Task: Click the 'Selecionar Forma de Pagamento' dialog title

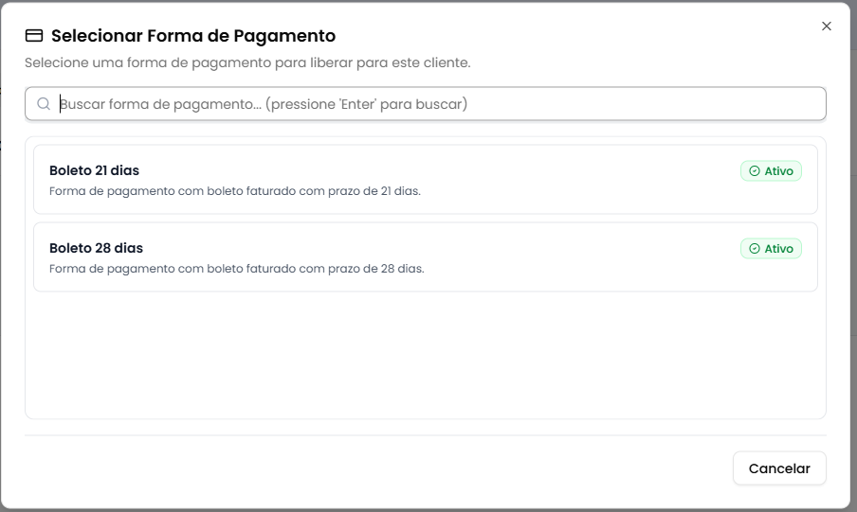Action: coord(193,36)
